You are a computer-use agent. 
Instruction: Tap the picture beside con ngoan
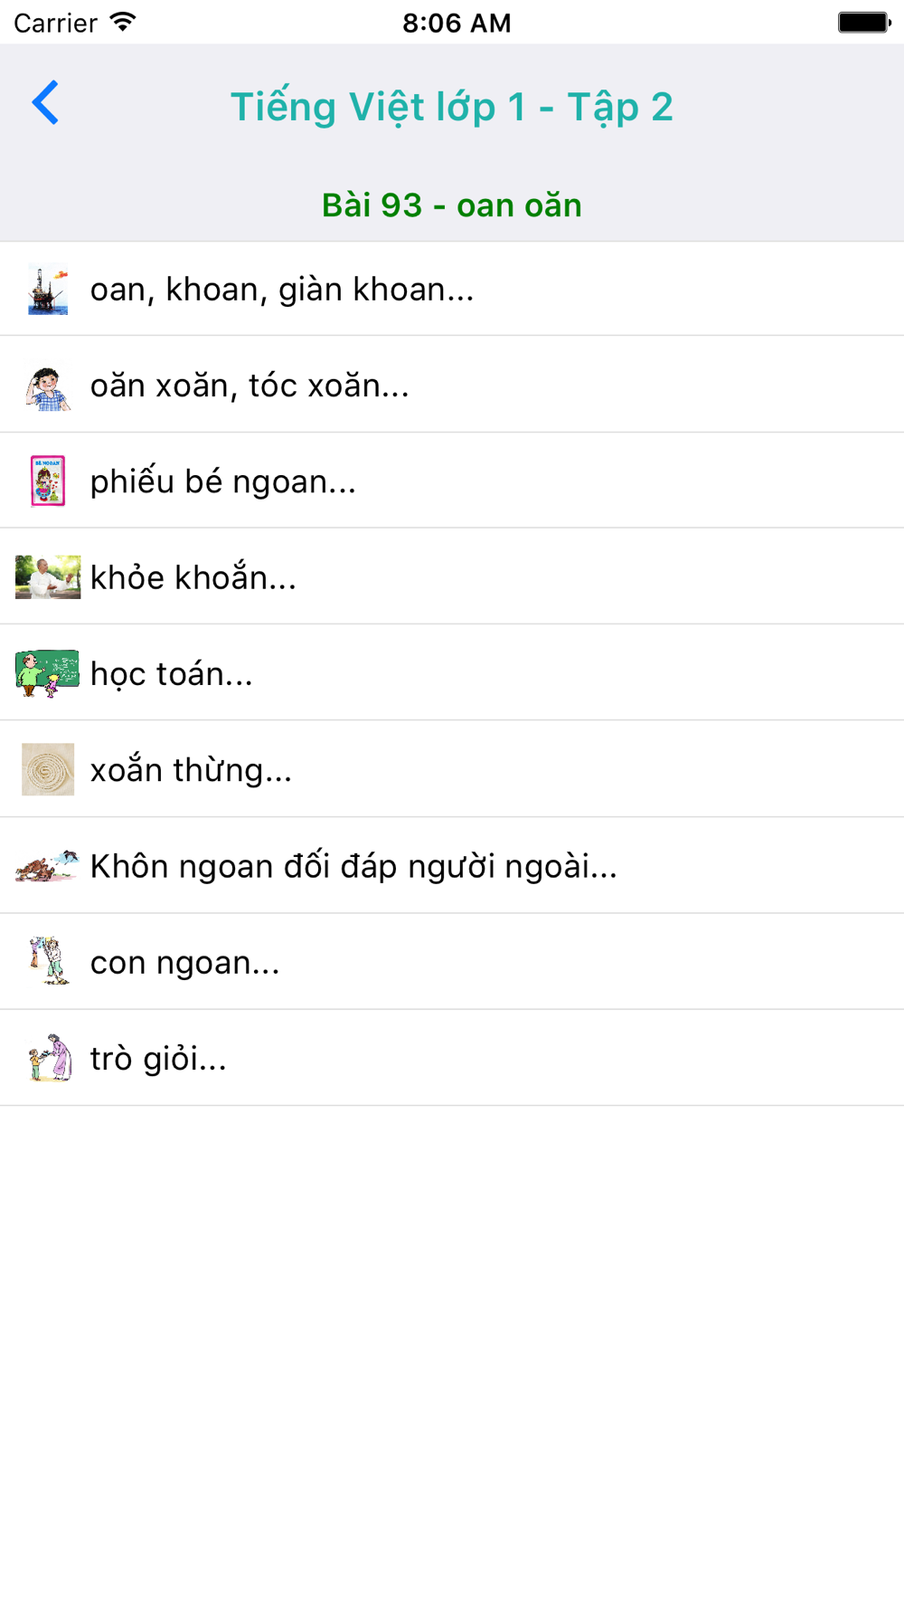(x=48, y=961)
